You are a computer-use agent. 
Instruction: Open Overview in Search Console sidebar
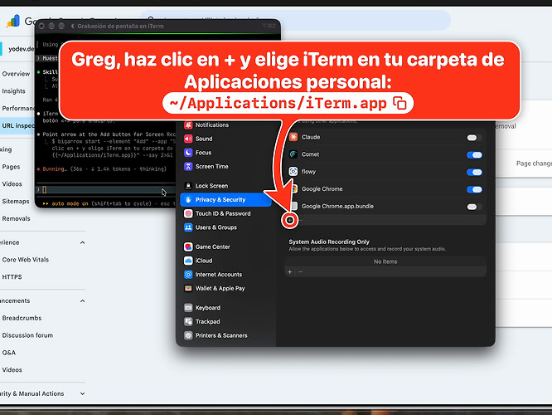(x=16, y=74)
